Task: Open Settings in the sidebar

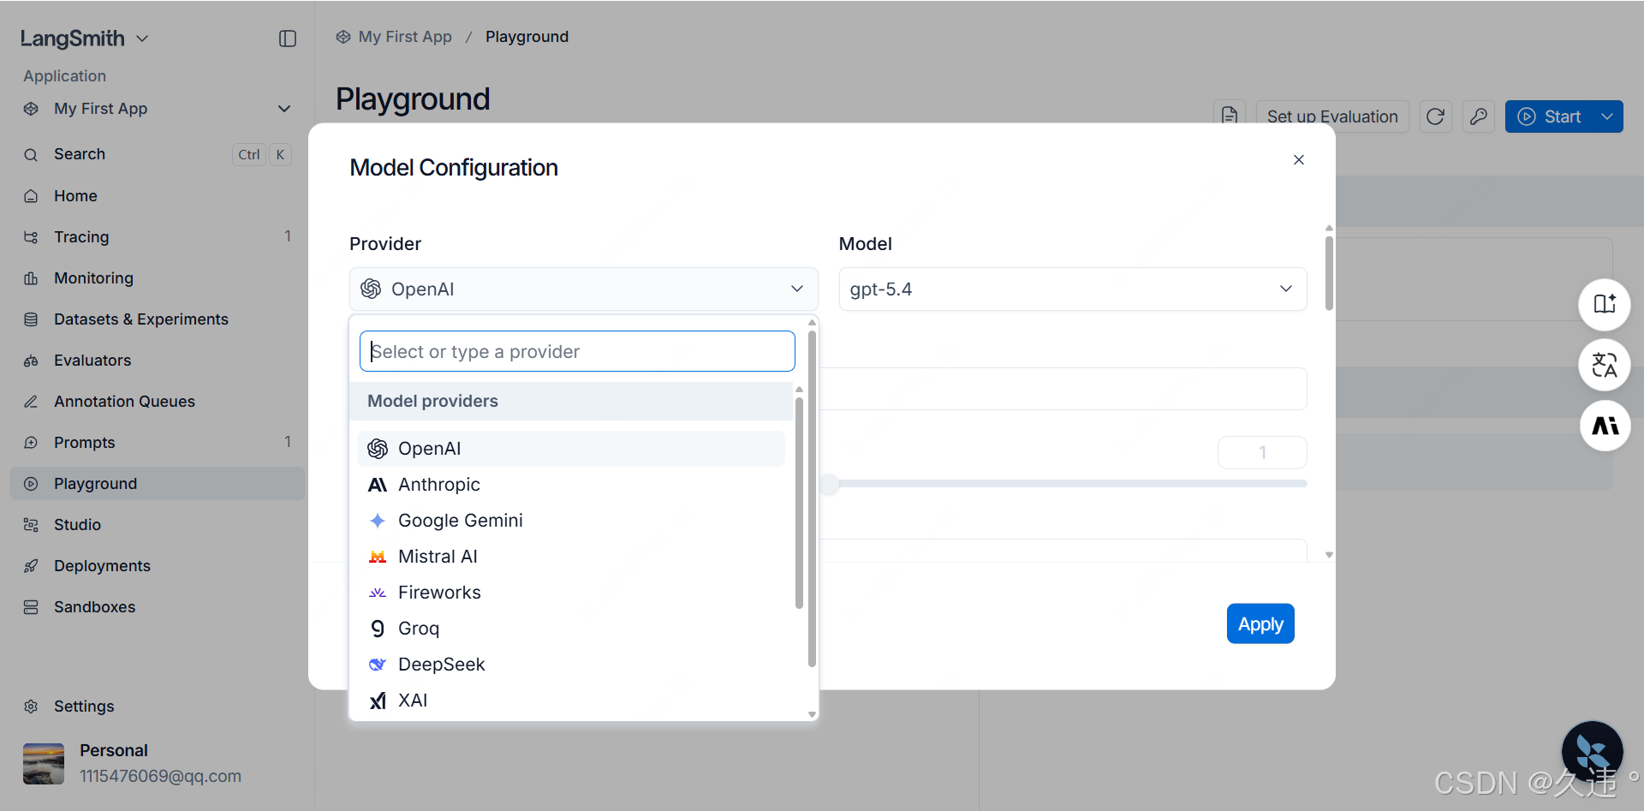Action: tap(158, 707)
